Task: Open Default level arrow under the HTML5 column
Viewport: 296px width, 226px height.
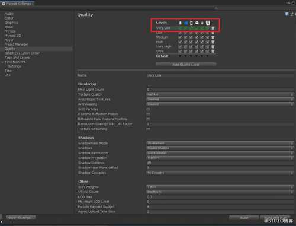Action: tap(207, 56)
